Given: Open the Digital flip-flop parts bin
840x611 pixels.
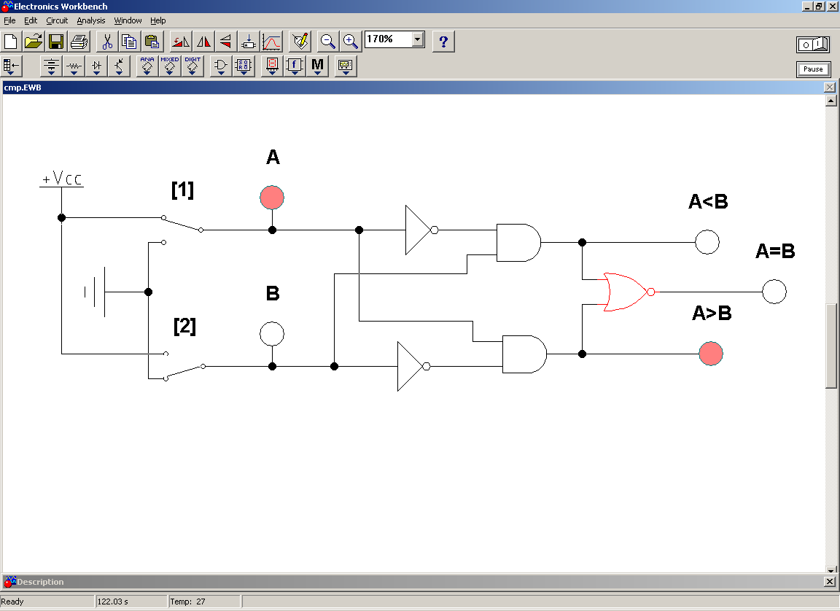Looking at the screenshot, I should 244,66.
